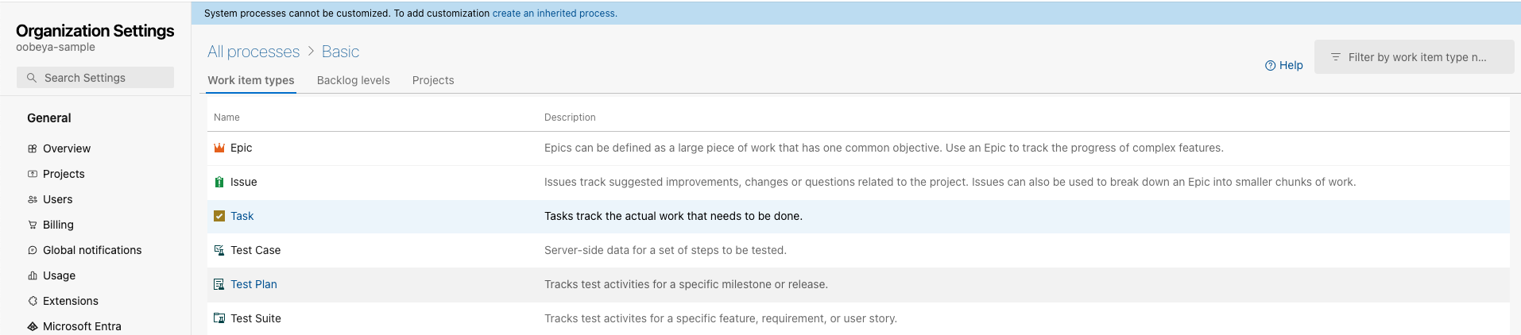Open the Microsoft Entra settings

click(82, 326)
